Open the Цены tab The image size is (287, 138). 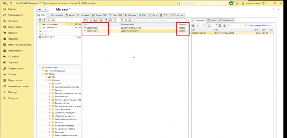click(212, 21)
